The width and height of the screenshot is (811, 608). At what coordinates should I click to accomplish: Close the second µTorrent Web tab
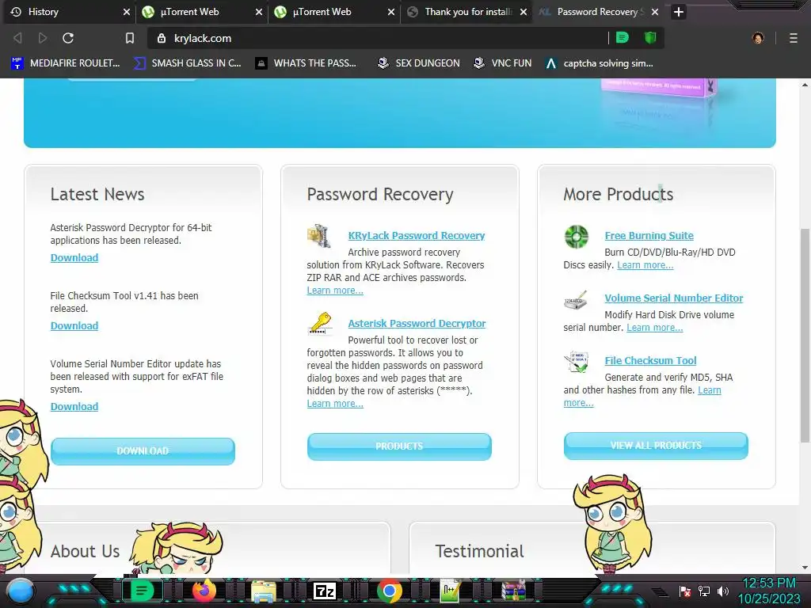pos(391,12)
